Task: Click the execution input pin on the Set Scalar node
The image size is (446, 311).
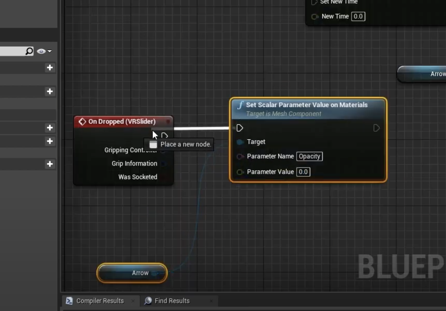Action: 240,128
